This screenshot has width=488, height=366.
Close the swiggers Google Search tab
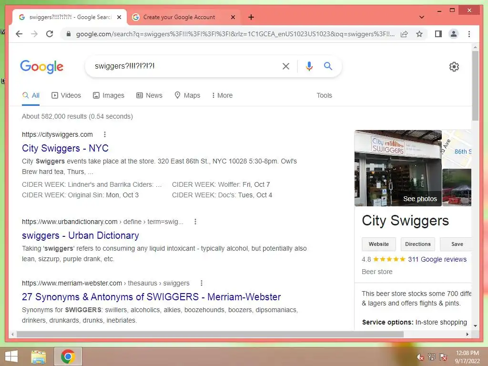pos(119,17)
